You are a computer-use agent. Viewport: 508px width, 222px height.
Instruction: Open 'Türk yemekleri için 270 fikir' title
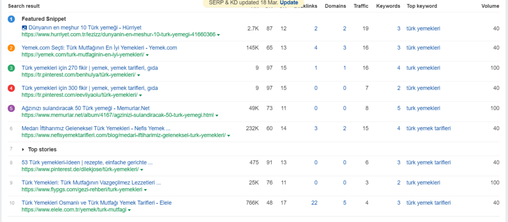(x=90, y=68)
